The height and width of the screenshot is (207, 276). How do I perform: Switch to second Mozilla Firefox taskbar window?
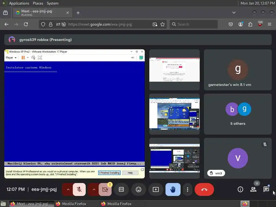coord(122,204)
